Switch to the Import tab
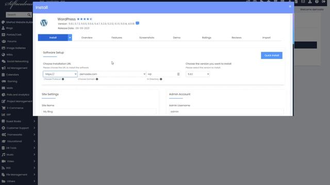Image resolution: width=330 pixels, height=185 pixels. [x=267, y=38]
